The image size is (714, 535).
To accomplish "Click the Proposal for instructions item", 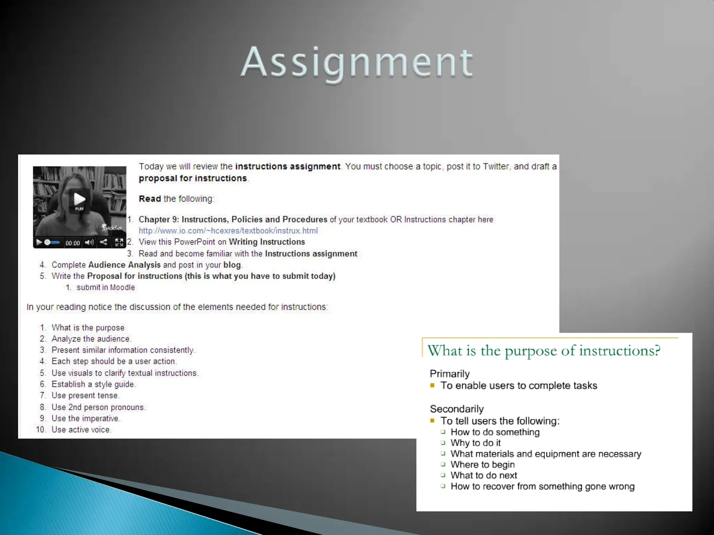I will [x=135, y=276].
